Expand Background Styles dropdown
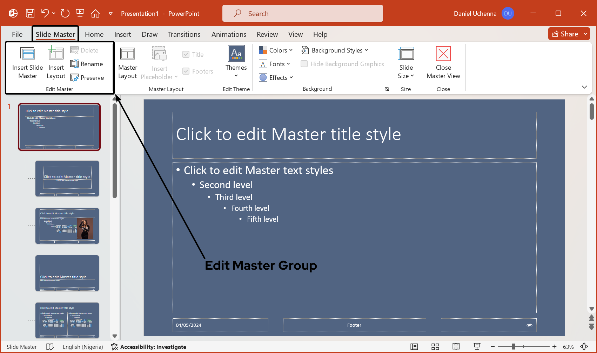The height and width of the screenshot is (353, 597). click(x=335, y=50)
